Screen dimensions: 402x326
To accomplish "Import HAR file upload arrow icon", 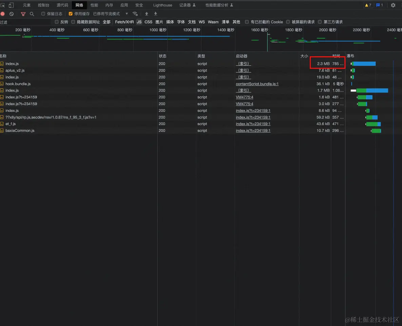I will 146,14.
